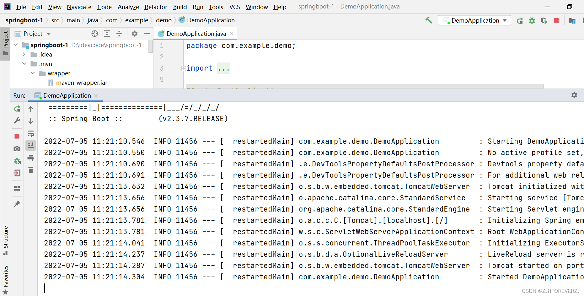Close the DemoApplication run tab
Viewport: 584px width, 296px height.
point(96,96)
